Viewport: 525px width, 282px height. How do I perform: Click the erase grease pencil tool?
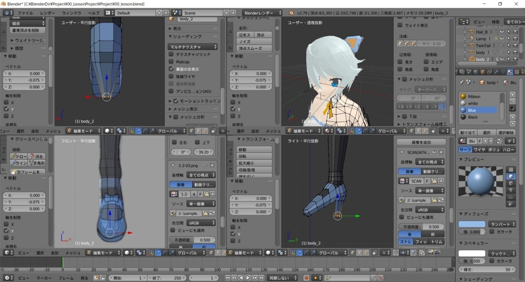[36, 156]
